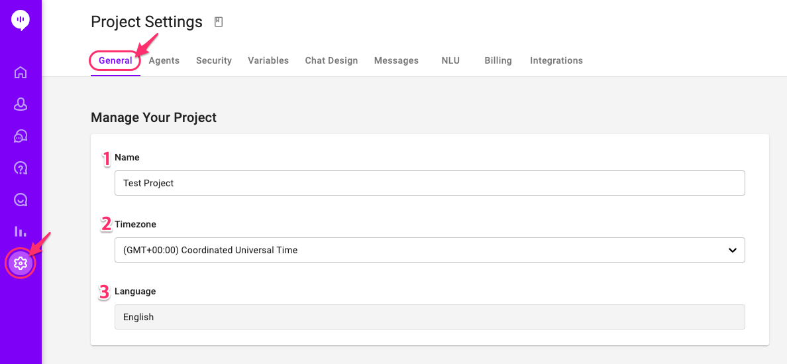Image resolution: width=787 pixels, height=364 pixels.
Task: Switch to the General tab
Action: point(115,60)
